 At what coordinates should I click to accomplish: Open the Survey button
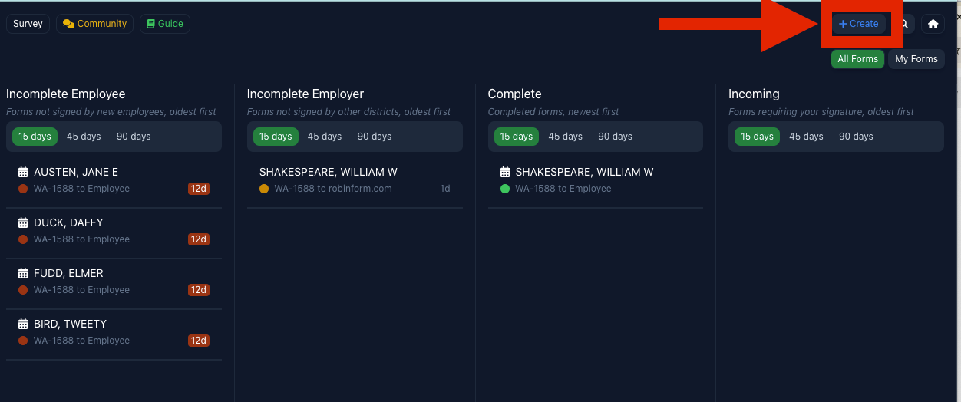tap(28, 24)
